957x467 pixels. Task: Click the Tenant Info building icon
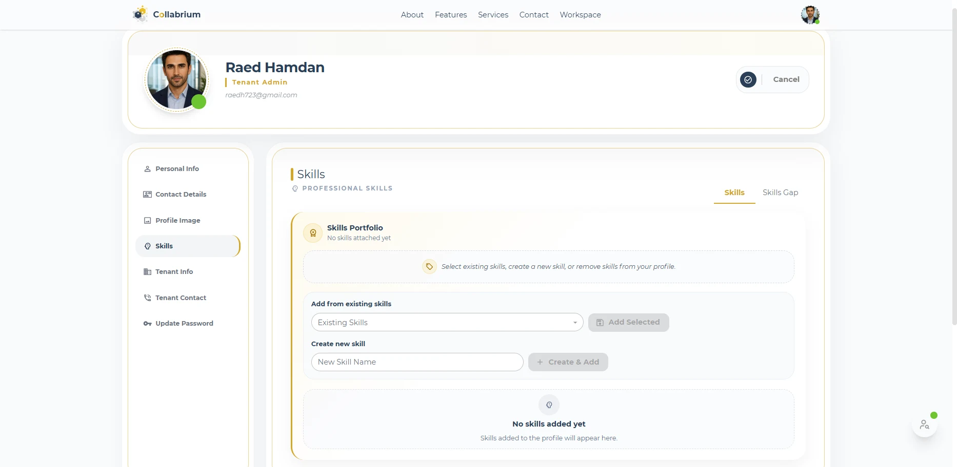(x=148, y=272)
